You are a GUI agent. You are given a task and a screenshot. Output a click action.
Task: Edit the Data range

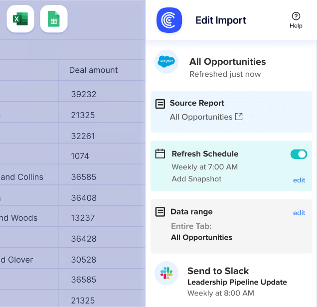[299, 213]
